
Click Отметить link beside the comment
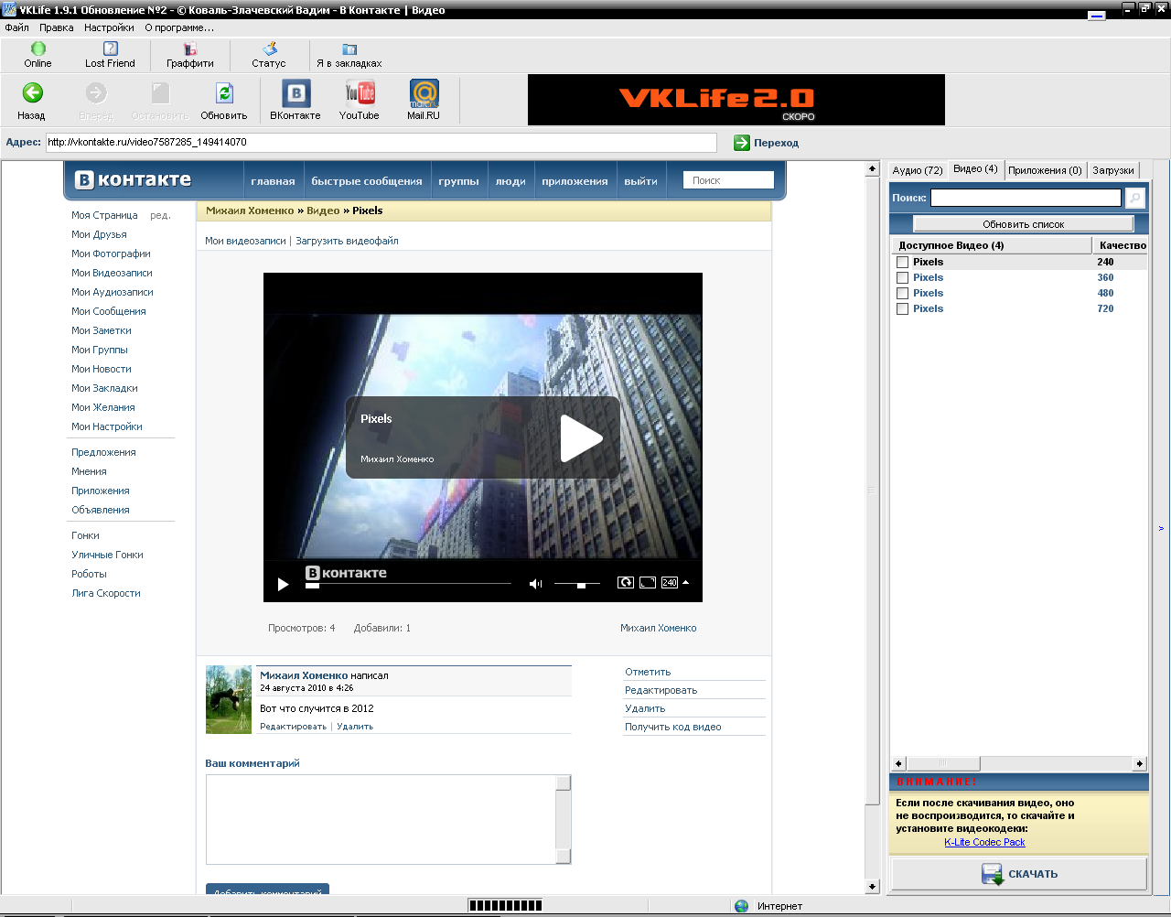coord(648,672)
